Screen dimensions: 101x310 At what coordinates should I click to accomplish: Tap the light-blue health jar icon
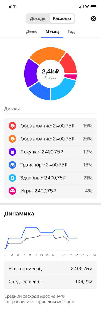coord(12,178)
